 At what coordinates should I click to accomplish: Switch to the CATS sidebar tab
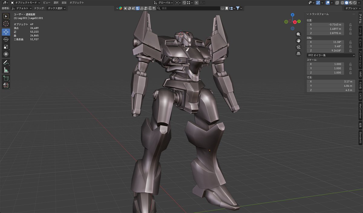tap(360, 96)
